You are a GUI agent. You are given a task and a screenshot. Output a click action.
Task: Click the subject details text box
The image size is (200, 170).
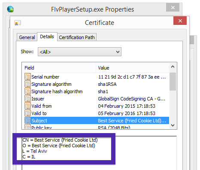click(99, 153)
